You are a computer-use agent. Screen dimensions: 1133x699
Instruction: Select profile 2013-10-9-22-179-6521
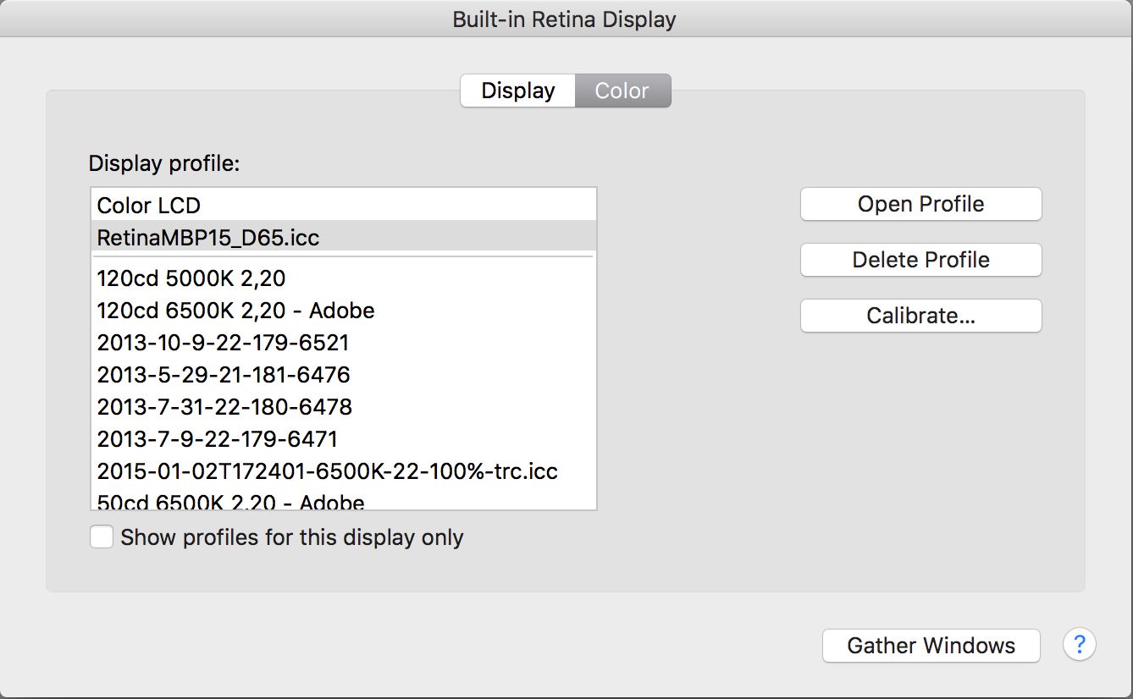(x=223, y=343)
